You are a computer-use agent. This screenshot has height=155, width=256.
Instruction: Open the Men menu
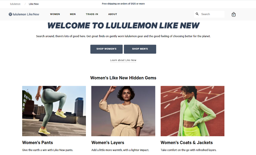point(73,14)
